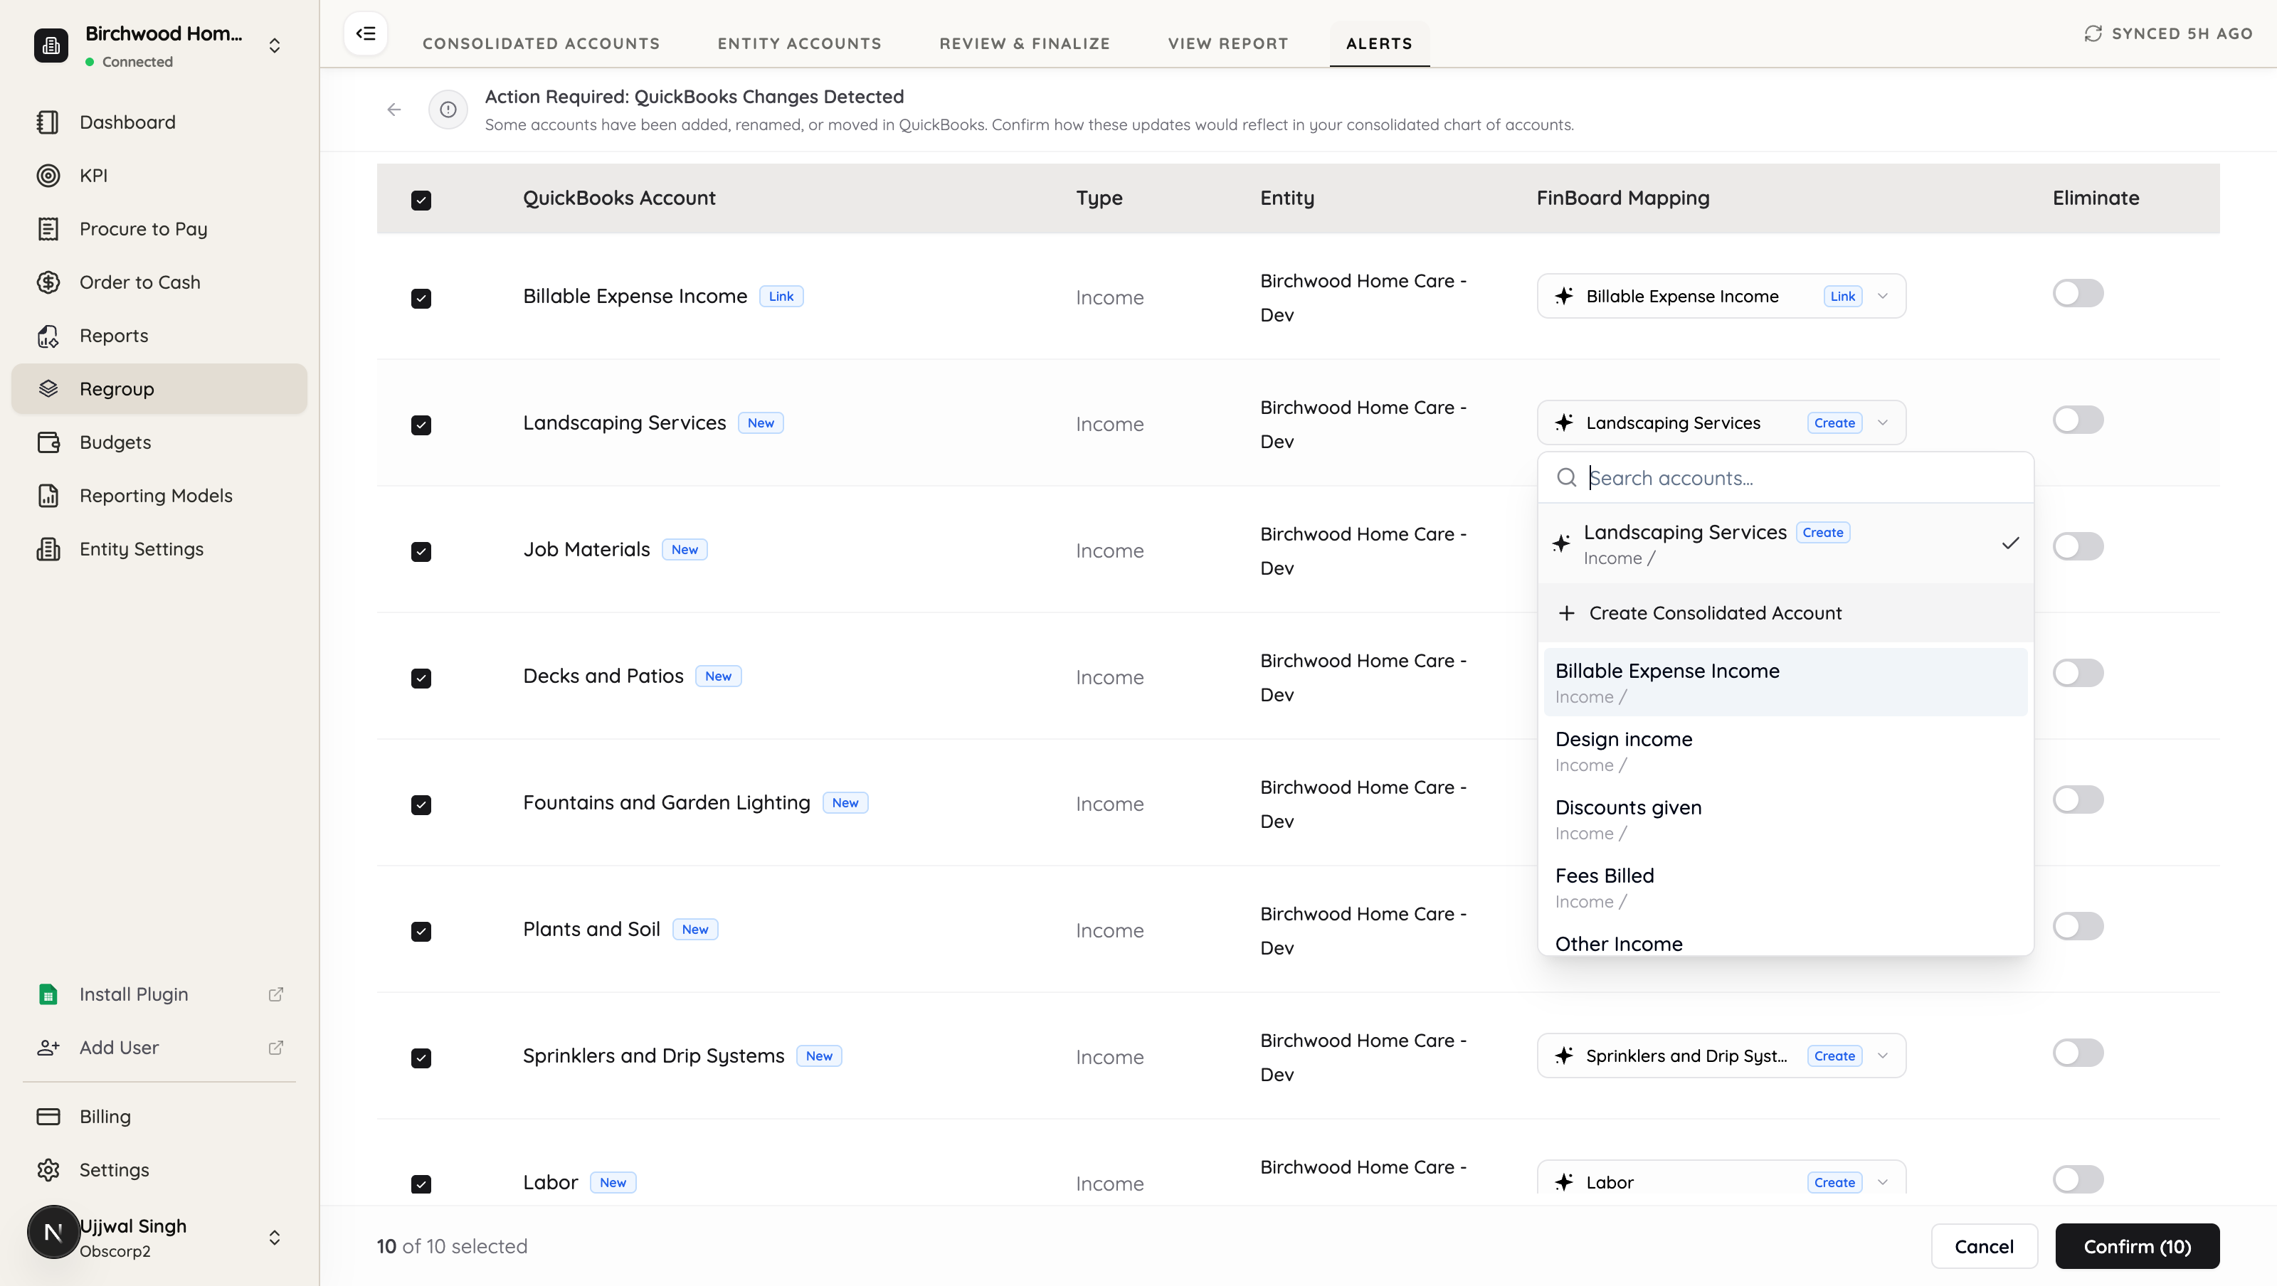
Task: Open the Billing card icon
Action: coord(48,1116)
